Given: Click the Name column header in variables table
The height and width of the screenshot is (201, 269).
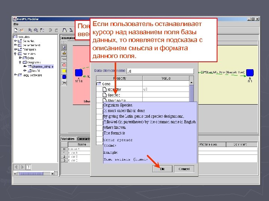Looking at the screenshot, I should (x=79, y=144).
